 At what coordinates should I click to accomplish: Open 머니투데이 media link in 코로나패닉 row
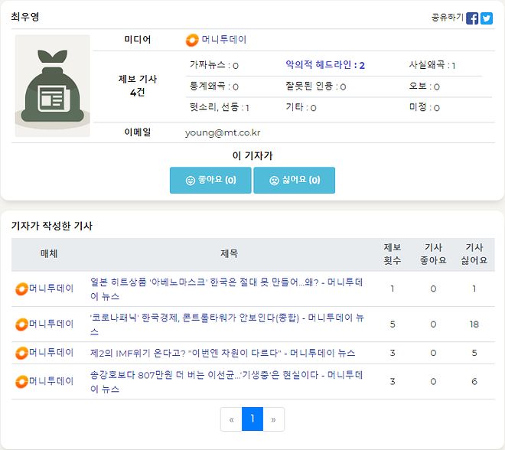pyautogui.click(x=51, y=324)
